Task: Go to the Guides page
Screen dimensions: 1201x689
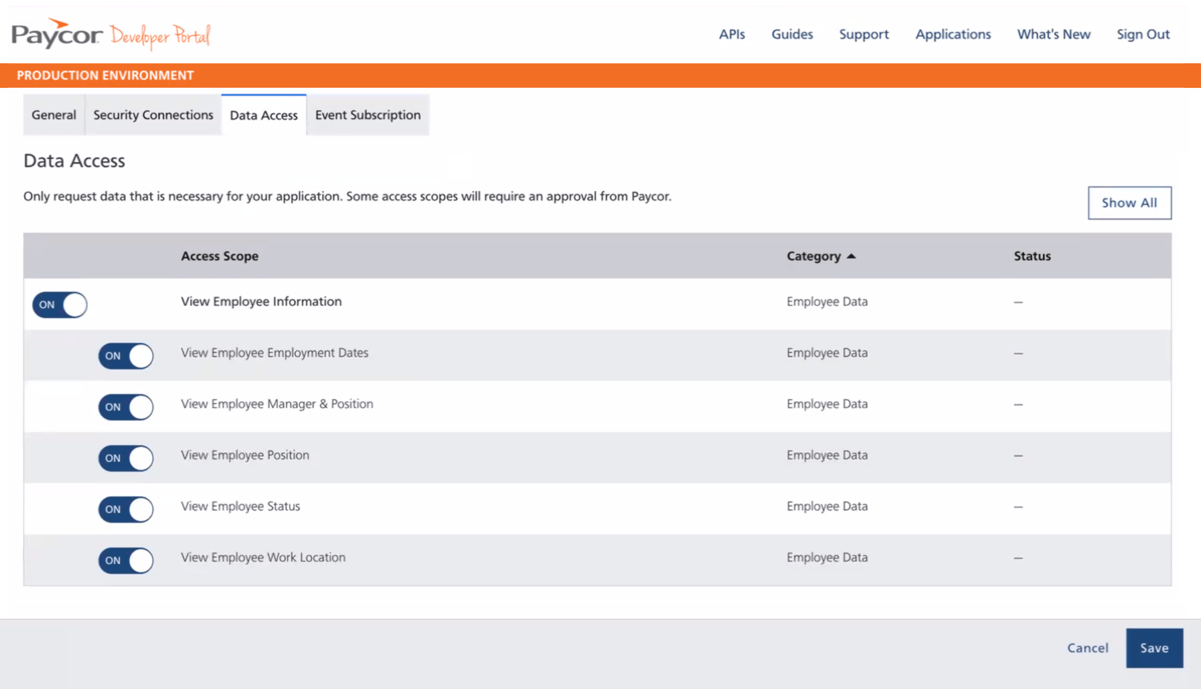Action: pos(792,34)
